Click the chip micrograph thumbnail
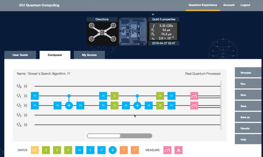 (133, 31)
